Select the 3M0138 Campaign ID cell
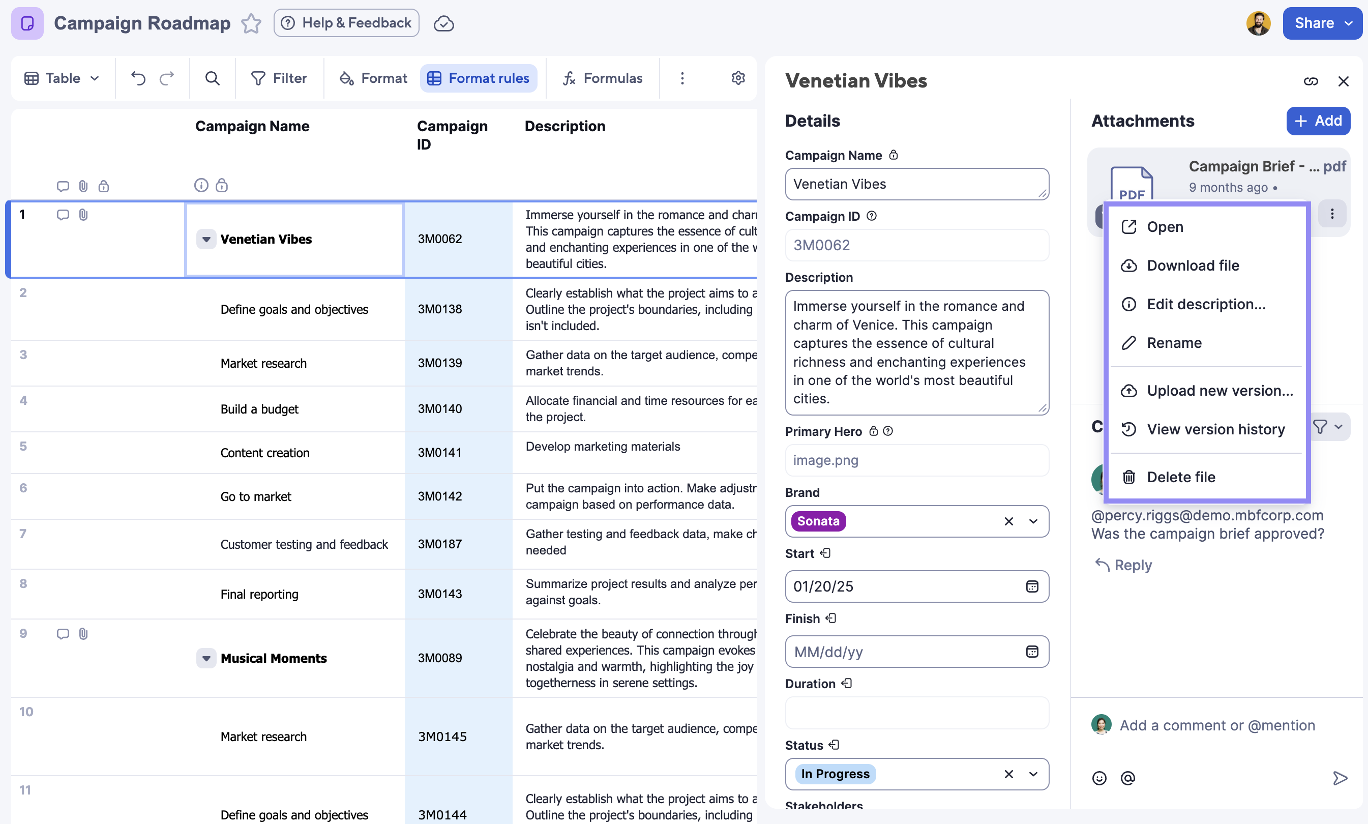The width and height of the screenshot is (1368, 824). click(458, 309)
